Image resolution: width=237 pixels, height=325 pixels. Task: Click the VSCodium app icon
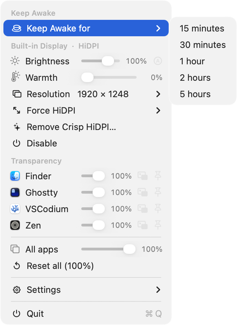[x=15, y=209]
